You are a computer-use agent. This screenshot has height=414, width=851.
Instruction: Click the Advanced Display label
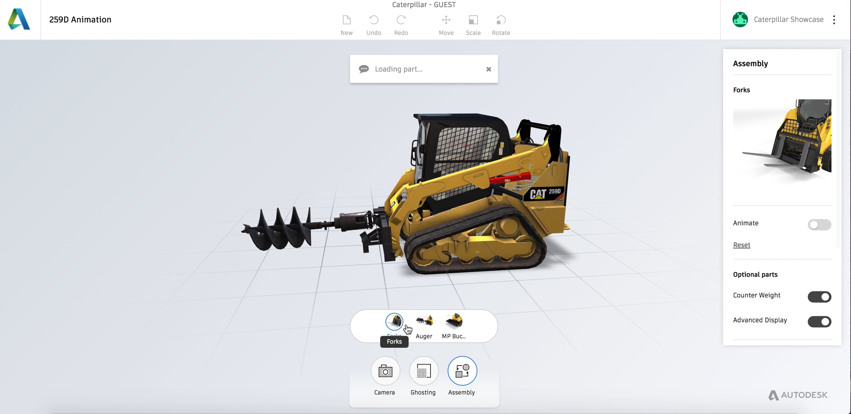760,320
